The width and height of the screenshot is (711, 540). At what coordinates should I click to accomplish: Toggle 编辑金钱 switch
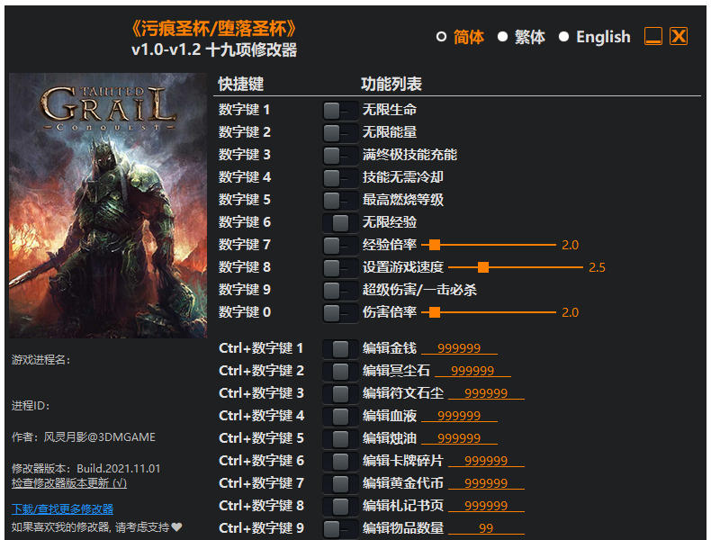[340, 349]
